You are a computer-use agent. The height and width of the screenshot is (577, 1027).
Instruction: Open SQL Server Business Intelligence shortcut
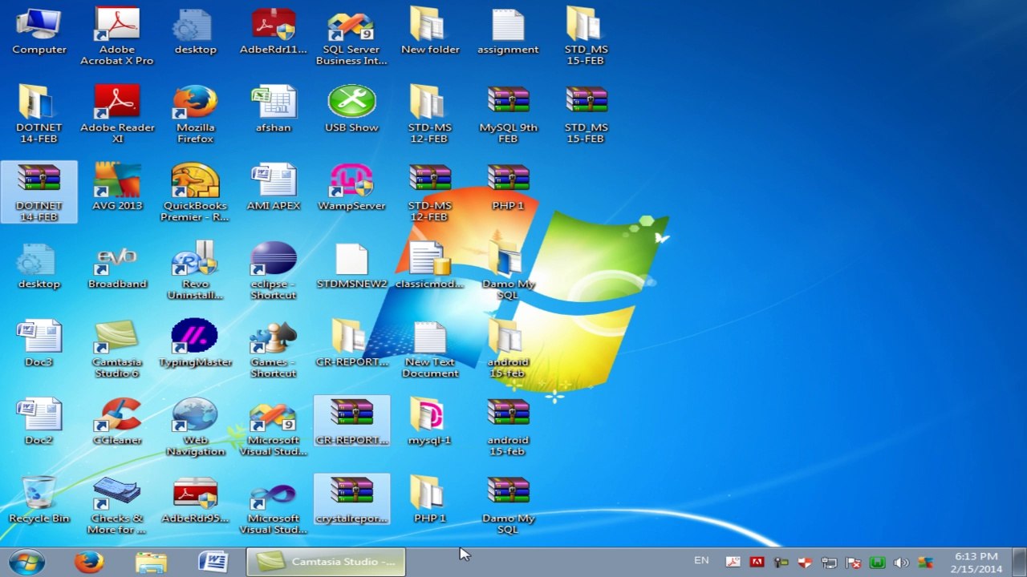[351, 37]
